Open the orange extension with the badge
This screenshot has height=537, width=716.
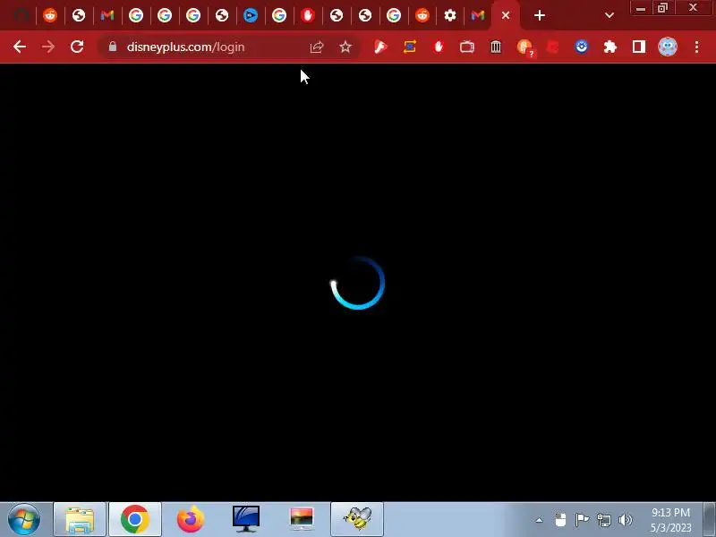(x=524, y=47)
